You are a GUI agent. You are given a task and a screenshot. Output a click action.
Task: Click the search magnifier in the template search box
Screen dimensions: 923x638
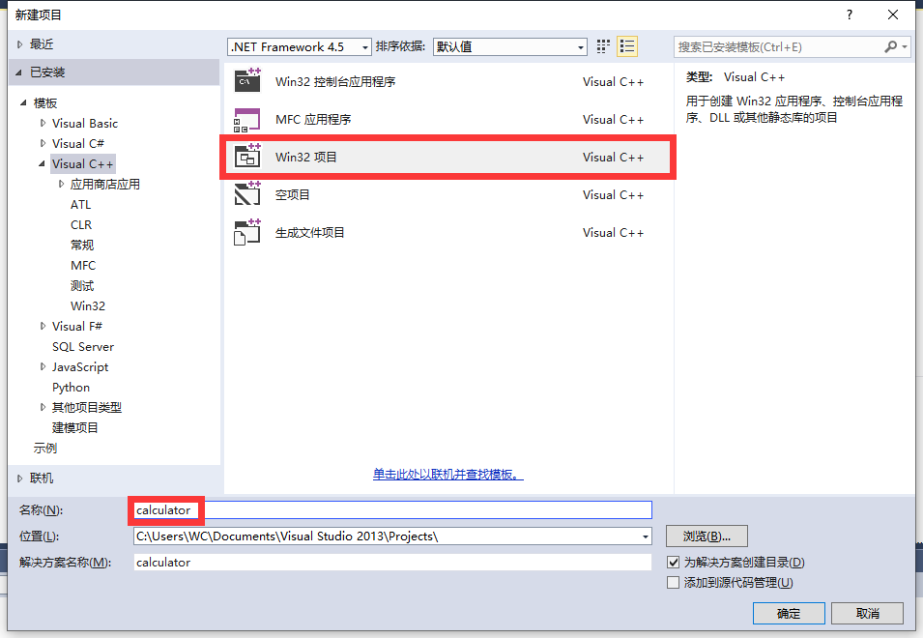pyautogui.click(x=892, y=46)
